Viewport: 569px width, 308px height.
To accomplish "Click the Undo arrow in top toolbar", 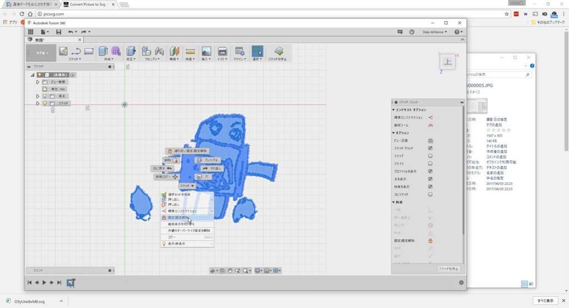I will point(71,32).
